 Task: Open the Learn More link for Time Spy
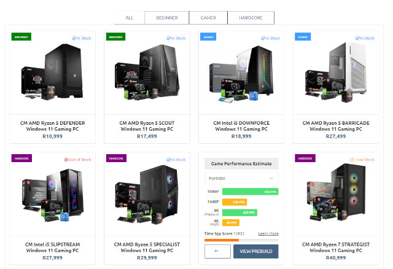(268, 233)
